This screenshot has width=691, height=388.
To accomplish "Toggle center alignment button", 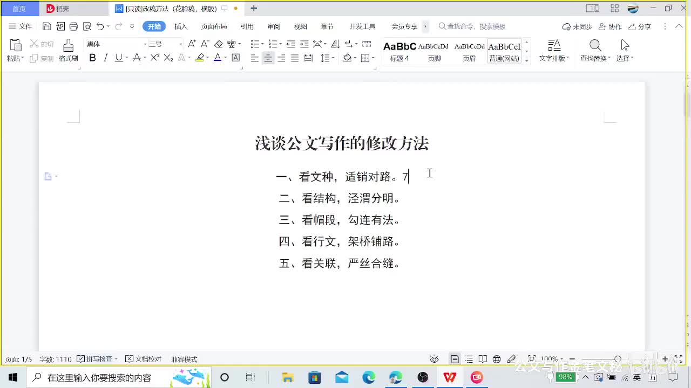I will point(268,58).
